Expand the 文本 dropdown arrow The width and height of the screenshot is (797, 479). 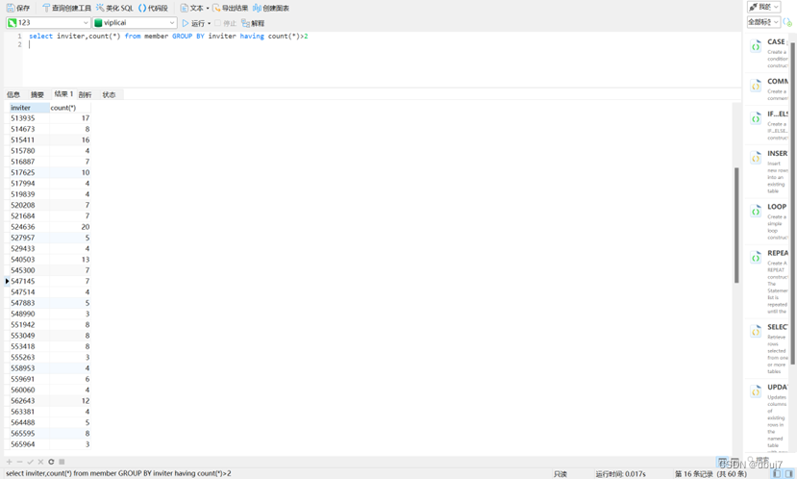point(208,8)
